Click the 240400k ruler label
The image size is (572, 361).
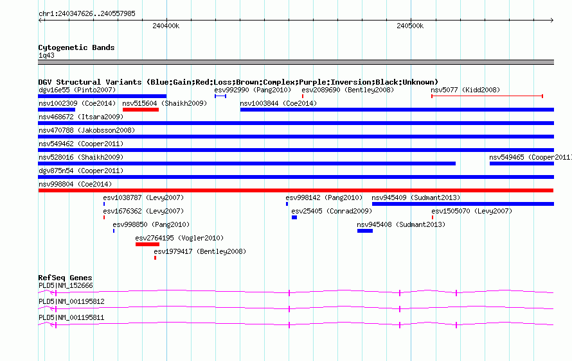point(166,26)
